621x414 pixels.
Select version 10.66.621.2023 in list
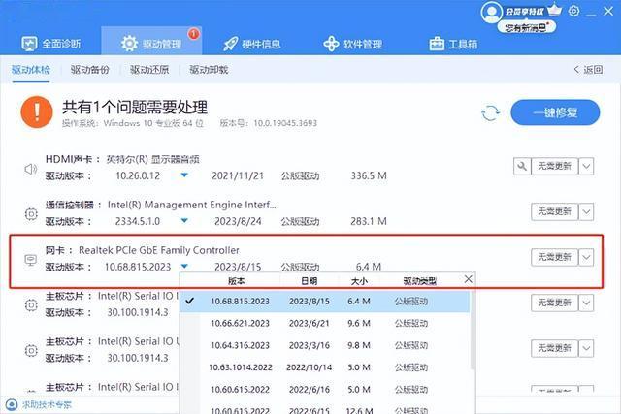pos(325,324)
